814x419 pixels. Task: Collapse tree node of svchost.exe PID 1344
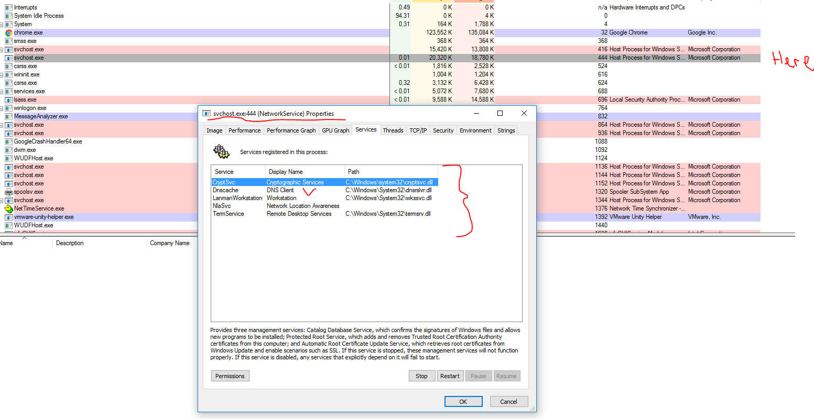point(2,200)
